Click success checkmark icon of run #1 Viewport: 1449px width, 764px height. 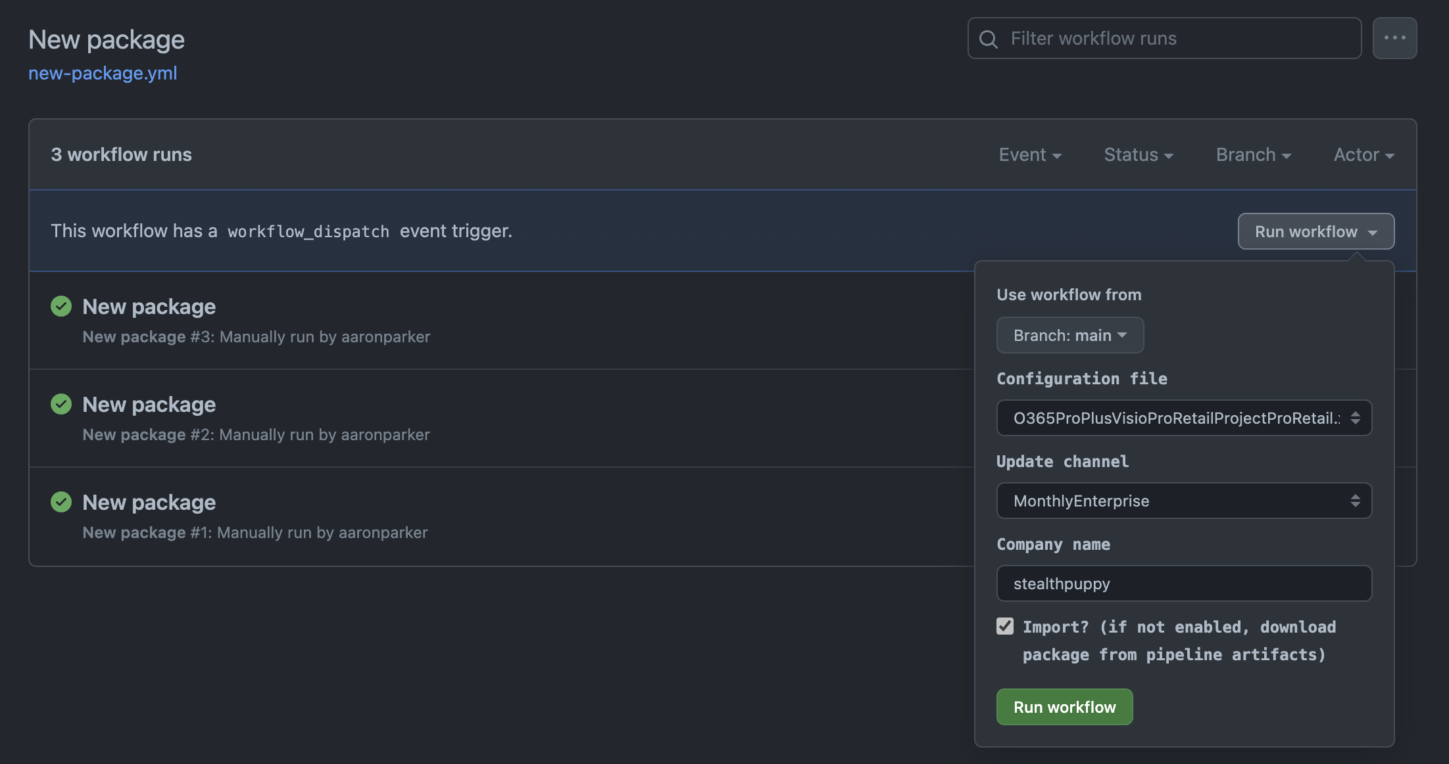coord(61,502)
